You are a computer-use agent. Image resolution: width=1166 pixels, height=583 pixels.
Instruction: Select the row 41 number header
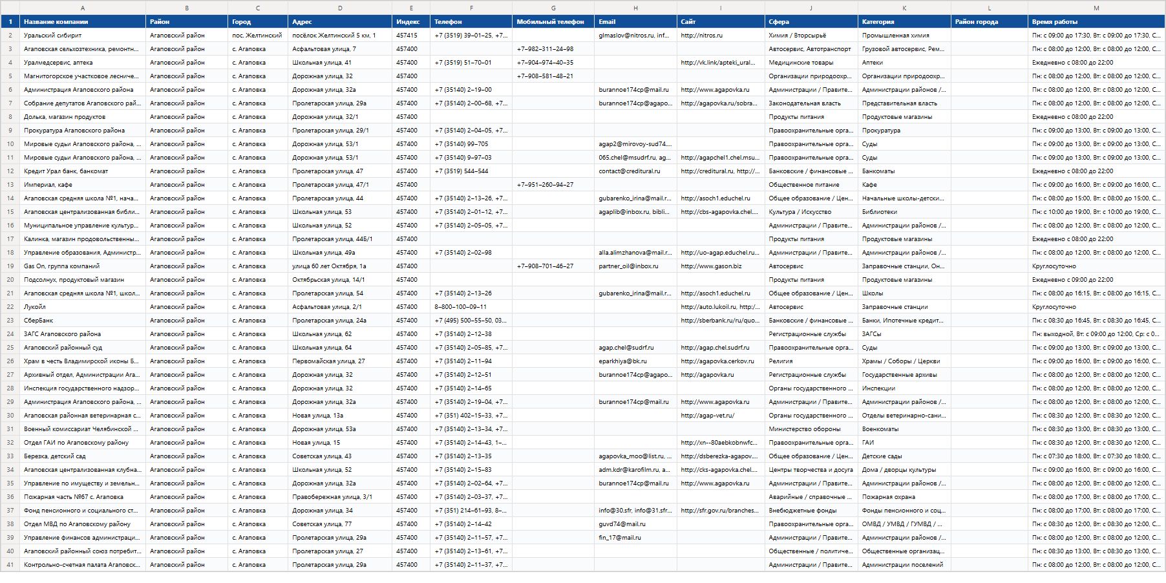pyautogui.click(x=10, y=565)
